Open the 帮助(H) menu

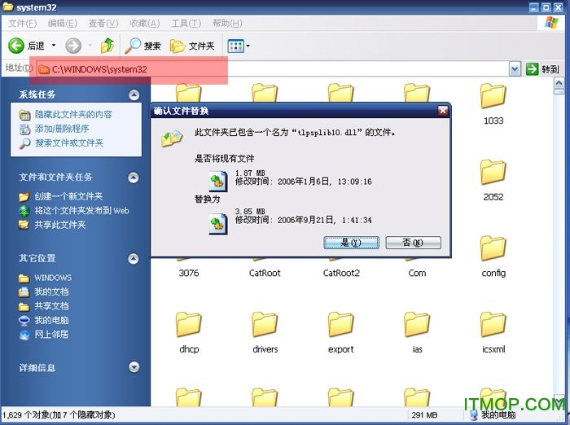click(227, 24)
